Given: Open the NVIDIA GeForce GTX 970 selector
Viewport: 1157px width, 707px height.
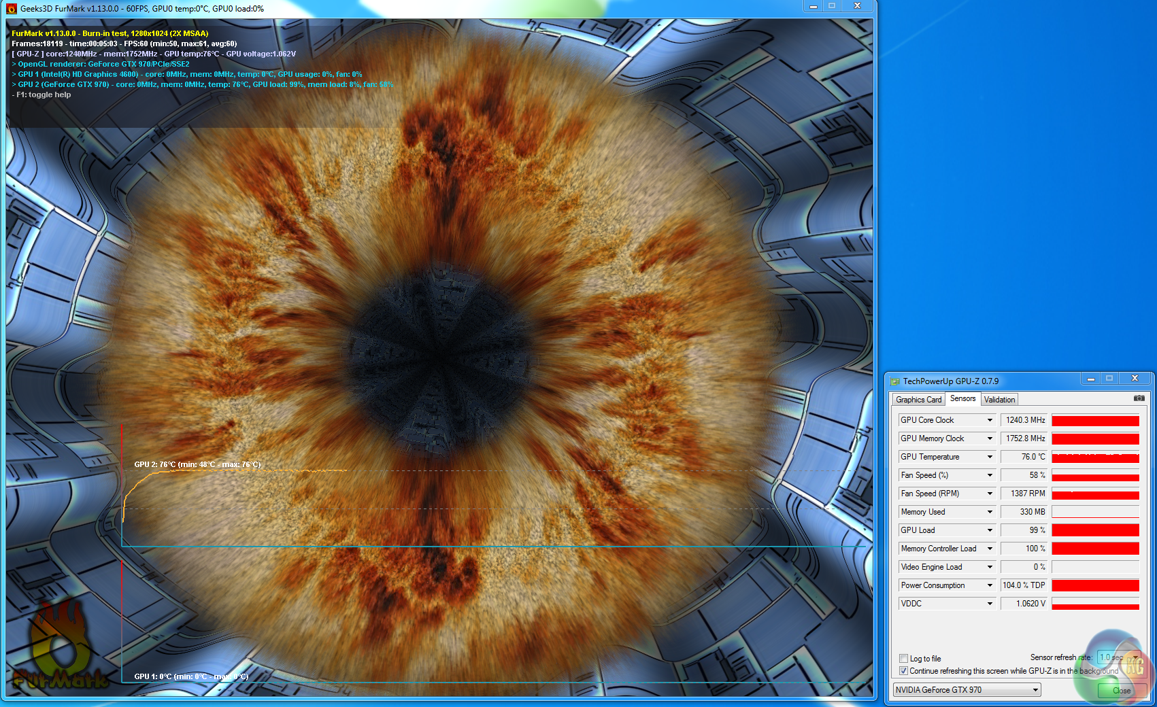Looking at the screenshot, I should tap(967, 690).
